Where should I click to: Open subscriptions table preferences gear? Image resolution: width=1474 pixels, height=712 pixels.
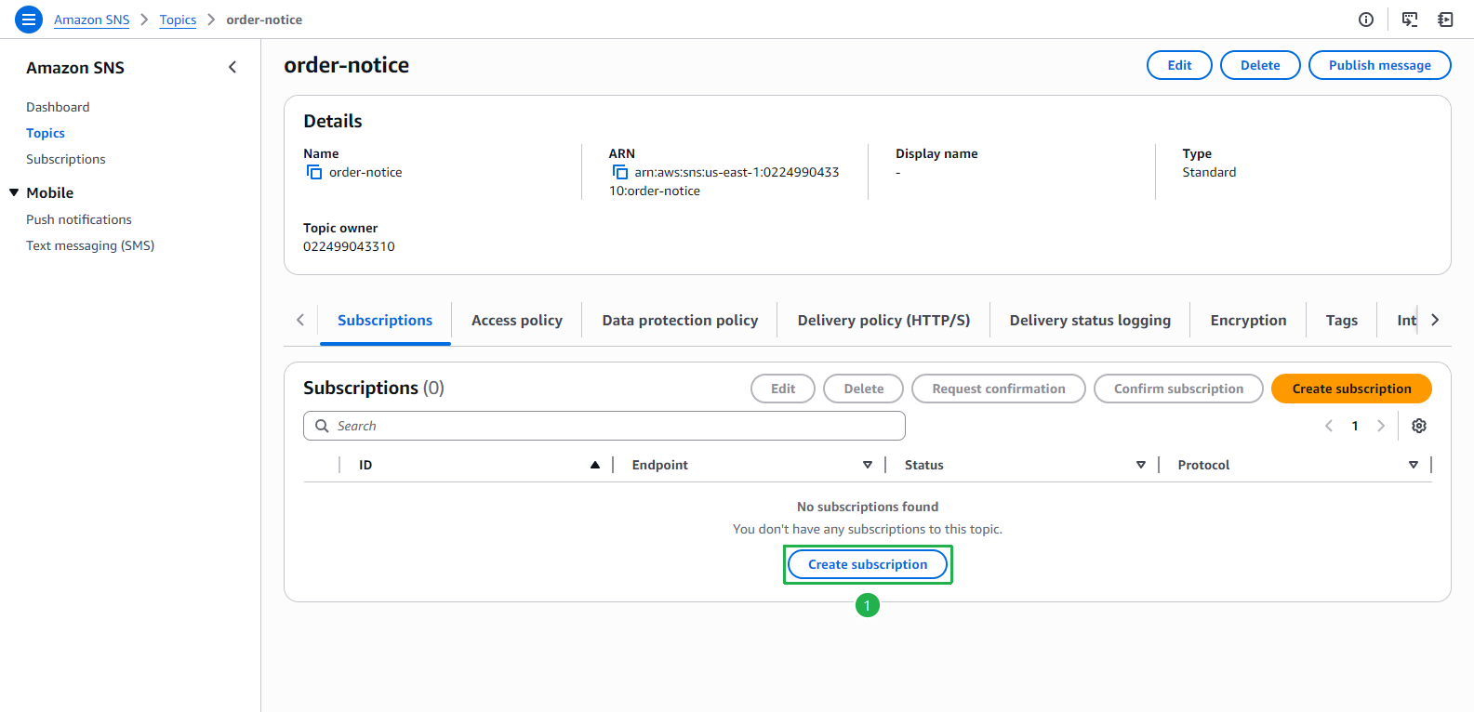point(1419,426)
